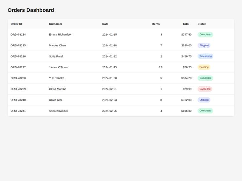Click the date 2024-02-03
242x181 pixels.
[x=110, y=100]
